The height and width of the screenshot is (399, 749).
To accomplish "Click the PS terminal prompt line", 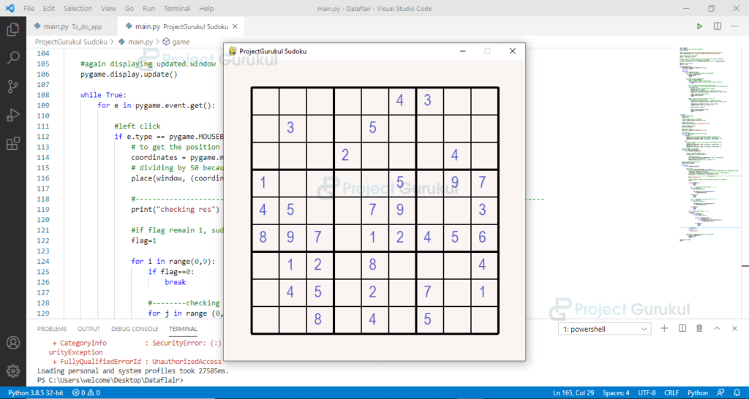I will pyautogui.click(x=110, y=381).
